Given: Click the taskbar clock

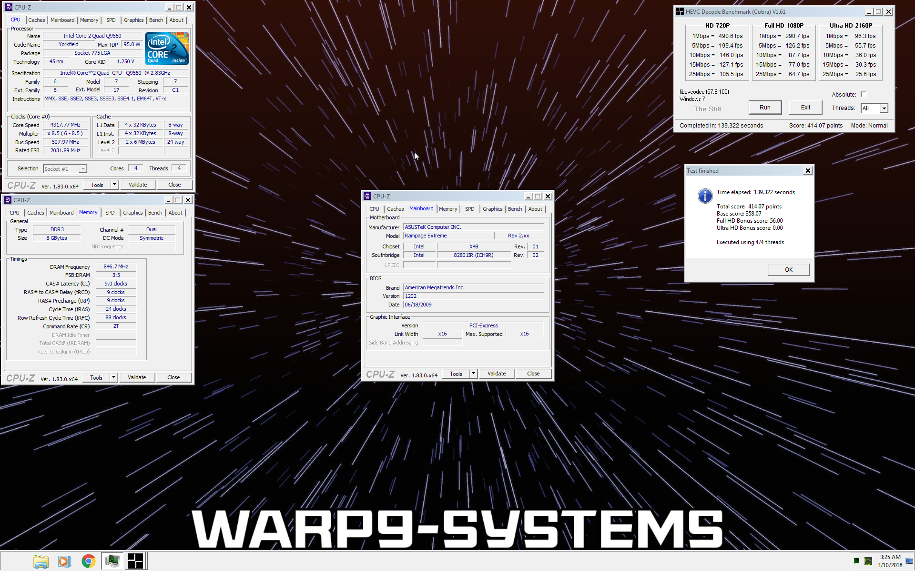Looking at the screenshot, I should coord(889,561).
